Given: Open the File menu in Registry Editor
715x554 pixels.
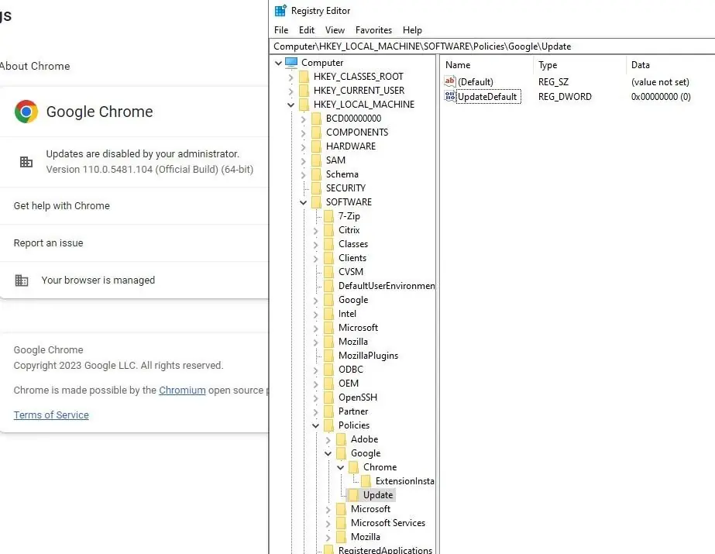Looking at the screenshot, I should click(x=281, y=30).
